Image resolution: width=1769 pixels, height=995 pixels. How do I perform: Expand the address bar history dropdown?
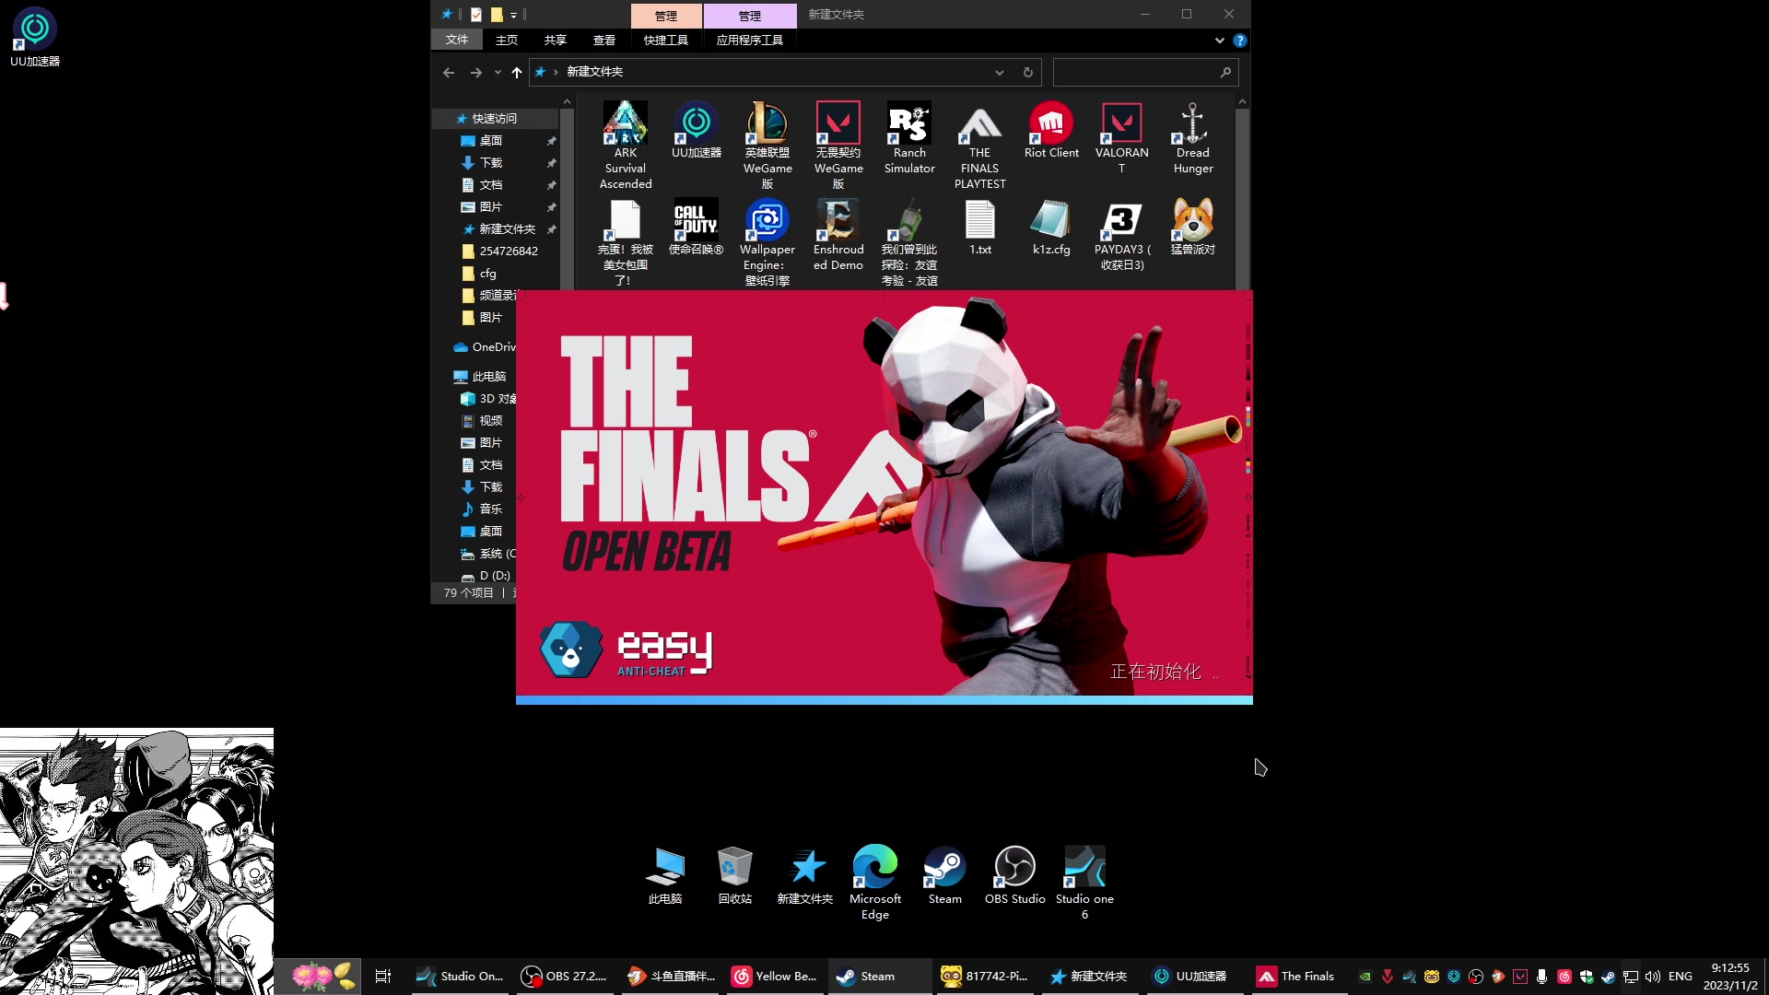pos(1000,72)
